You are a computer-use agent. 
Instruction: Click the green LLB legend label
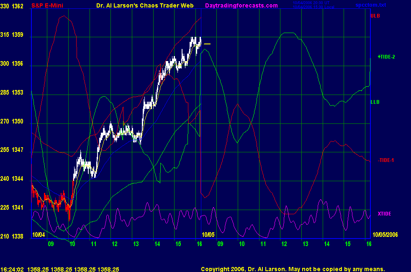click(375, 102)
